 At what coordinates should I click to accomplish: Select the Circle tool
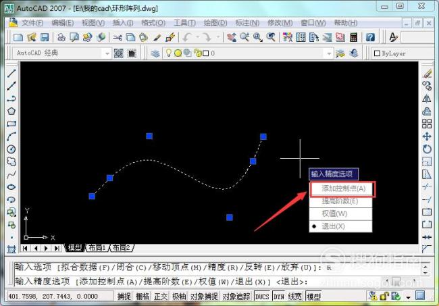tap(11, 149)
